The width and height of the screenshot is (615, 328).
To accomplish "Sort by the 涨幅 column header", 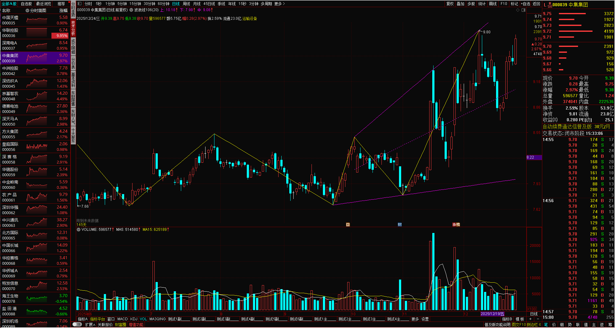I will tap(63, 10).
